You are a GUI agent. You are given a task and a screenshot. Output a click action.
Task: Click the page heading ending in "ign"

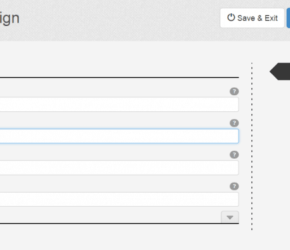(x=9, y=18)
